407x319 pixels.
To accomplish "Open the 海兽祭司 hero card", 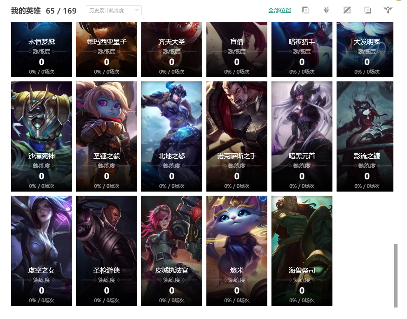I will (302, 251).
